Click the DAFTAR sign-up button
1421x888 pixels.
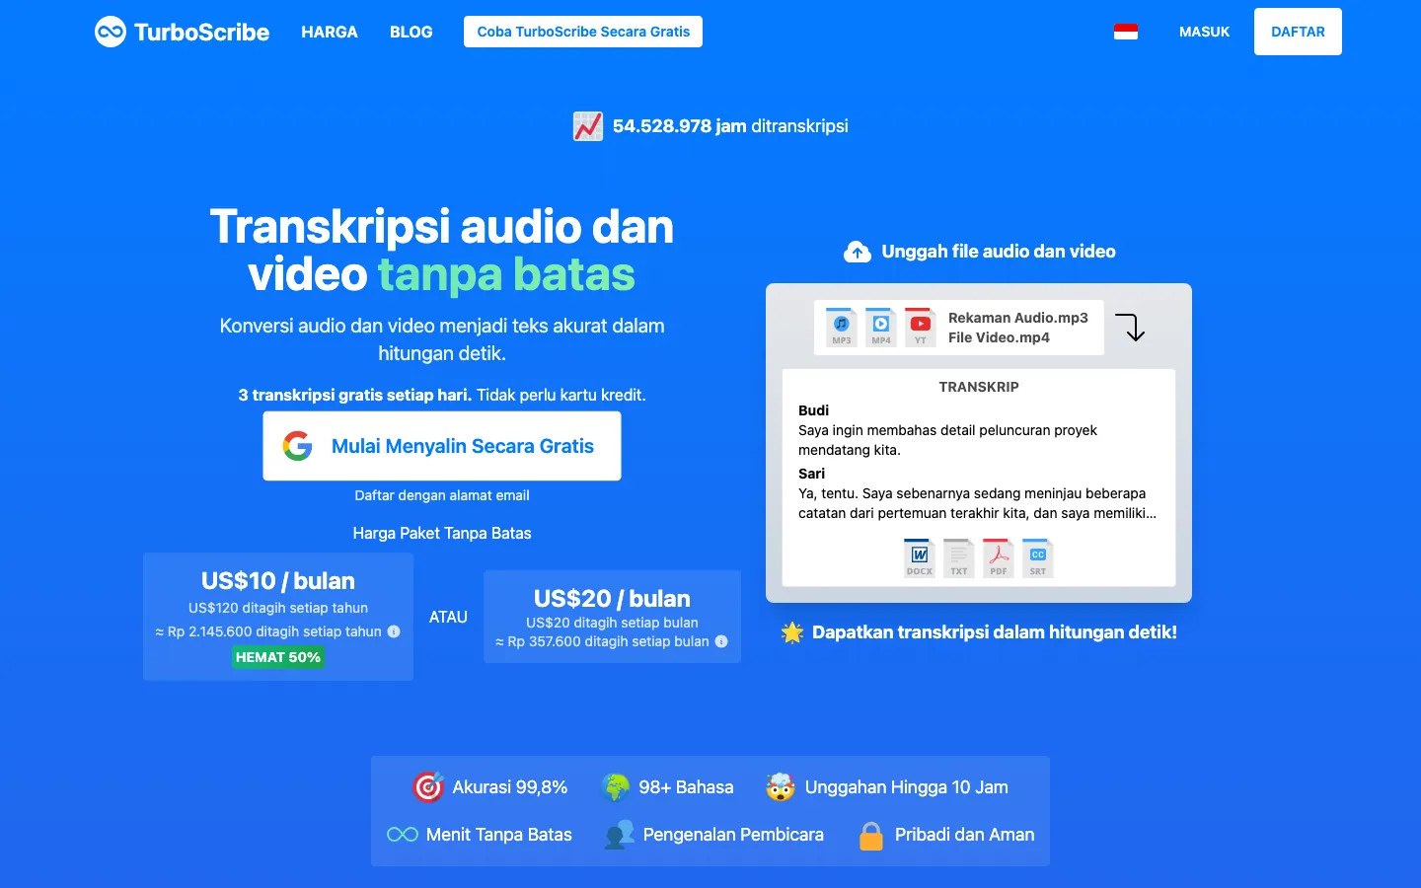click(x=1298, y=32)
